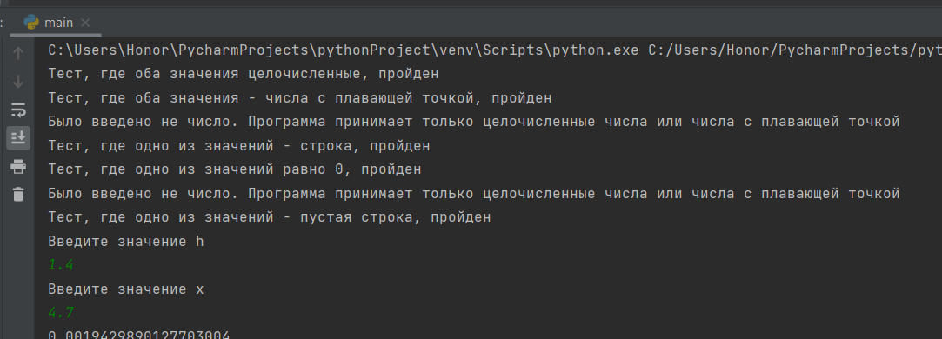This screenshot has width=942, height=339.
Task: Click the python.exe command path line
Action: click(x=494, y=50)
